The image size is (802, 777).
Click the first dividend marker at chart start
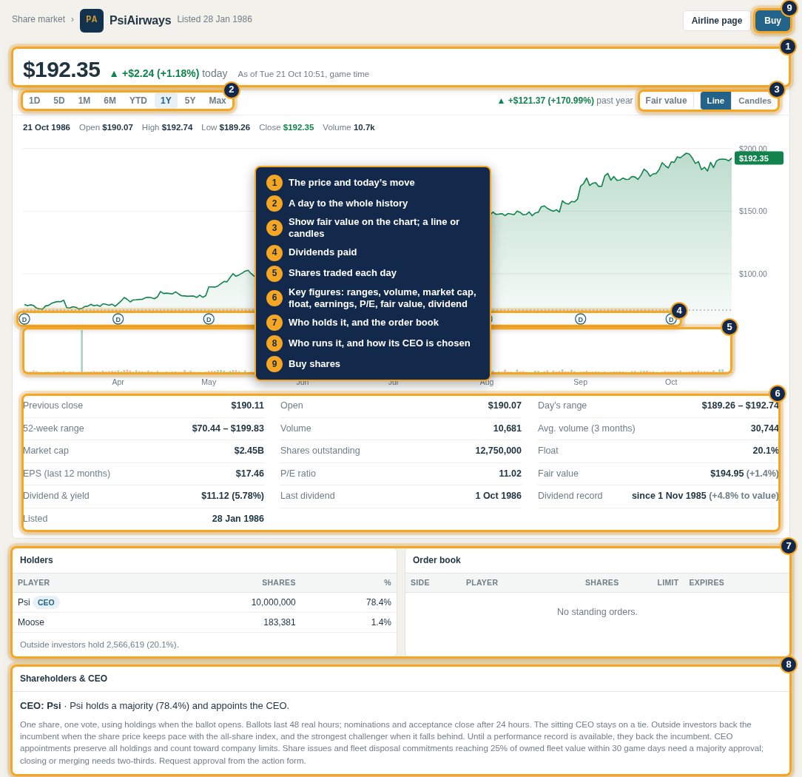24,319
